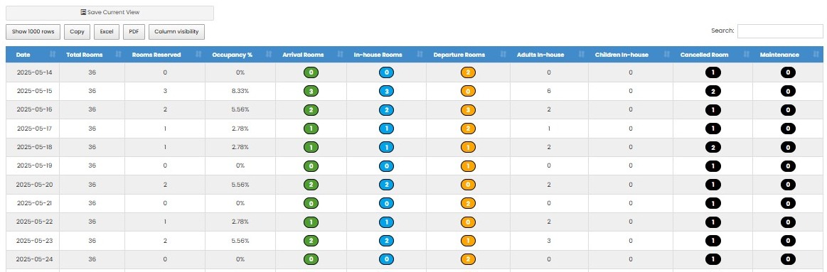The height and width of the screenshot is (272, 827).
Task: Click total rooms 36 in the 2025-05-18 row
Action: click(x=92, y=147)
